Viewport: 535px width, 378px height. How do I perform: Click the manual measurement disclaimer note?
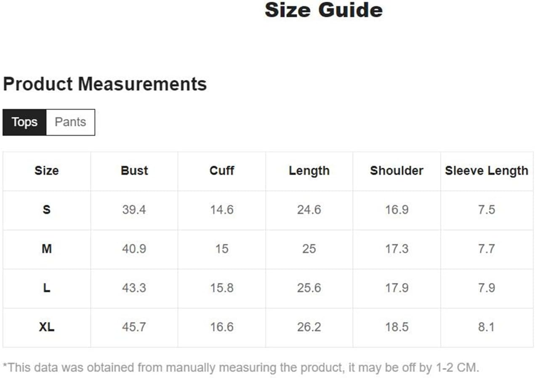pos(241,368)
